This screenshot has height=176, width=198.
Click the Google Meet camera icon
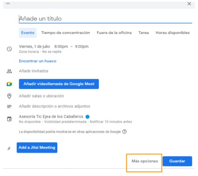[x=9, y=84]
